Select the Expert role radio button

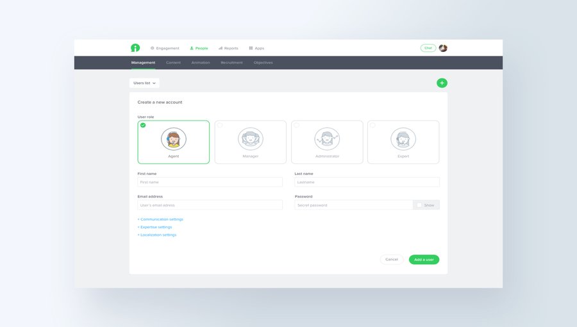[x=372, y=125]
